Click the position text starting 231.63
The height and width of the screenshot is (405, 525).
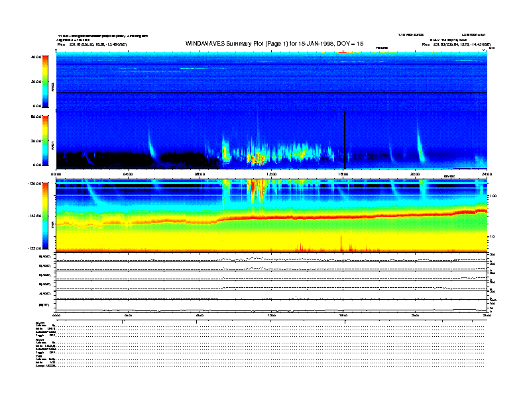[462, 44]
